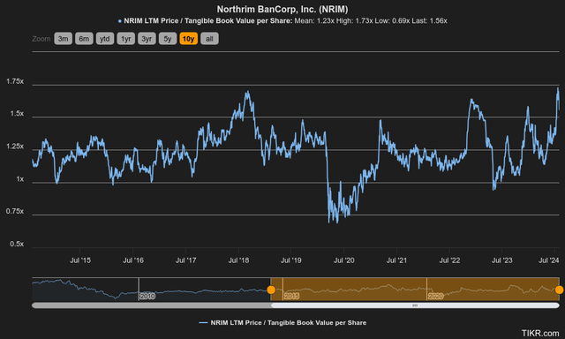The image size is (565, 339).
Task: Click the Last: 1.56x value in header
Action: click(x=430, y=21)
